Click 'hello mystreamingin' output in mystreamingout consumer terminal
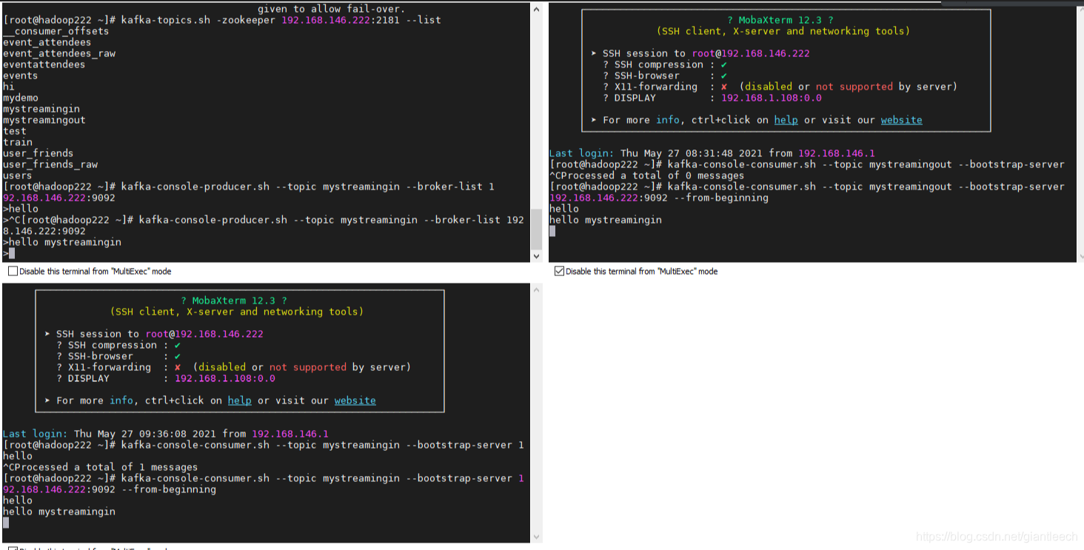This screenshot has width=1084, height=550. tap(606, 220)
